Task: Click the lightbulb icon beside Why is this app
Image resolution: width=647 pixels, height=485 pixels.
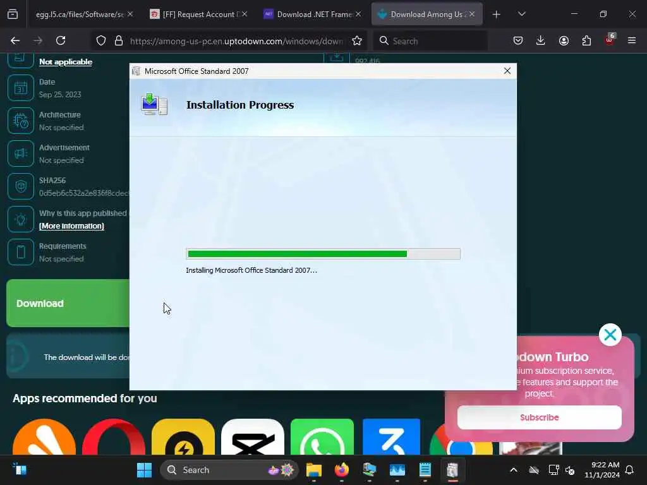Action: [x=21, y=219]
